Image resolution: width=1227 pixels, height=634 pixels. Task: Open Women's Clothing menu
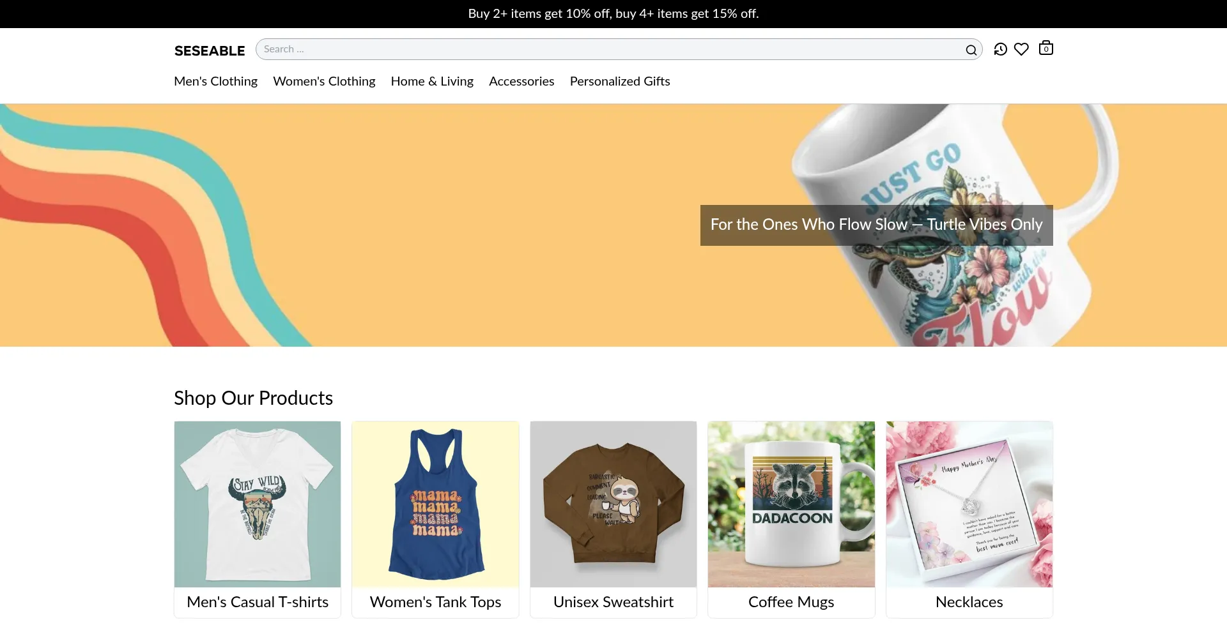324,81
